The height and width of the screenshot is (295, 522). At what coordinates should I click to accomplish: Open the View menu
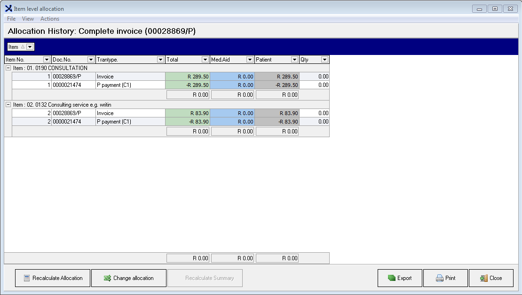(x=28, y=19)
